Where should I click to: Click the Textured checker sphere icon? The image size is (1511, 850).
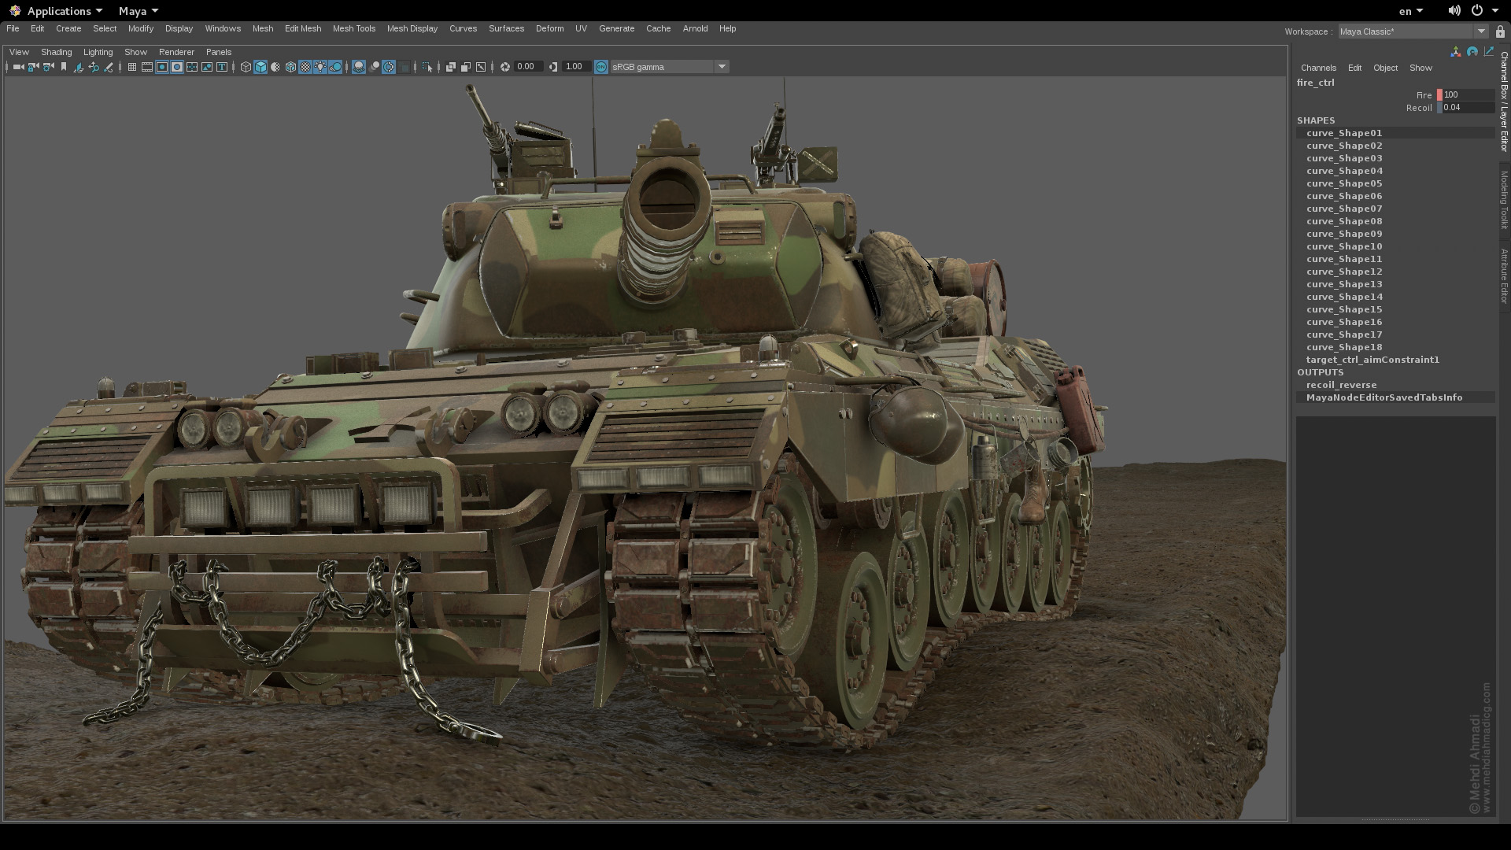305,67
